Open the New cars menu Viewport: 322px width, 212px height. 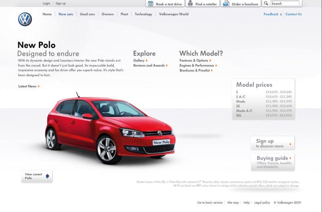click(66, 14)
